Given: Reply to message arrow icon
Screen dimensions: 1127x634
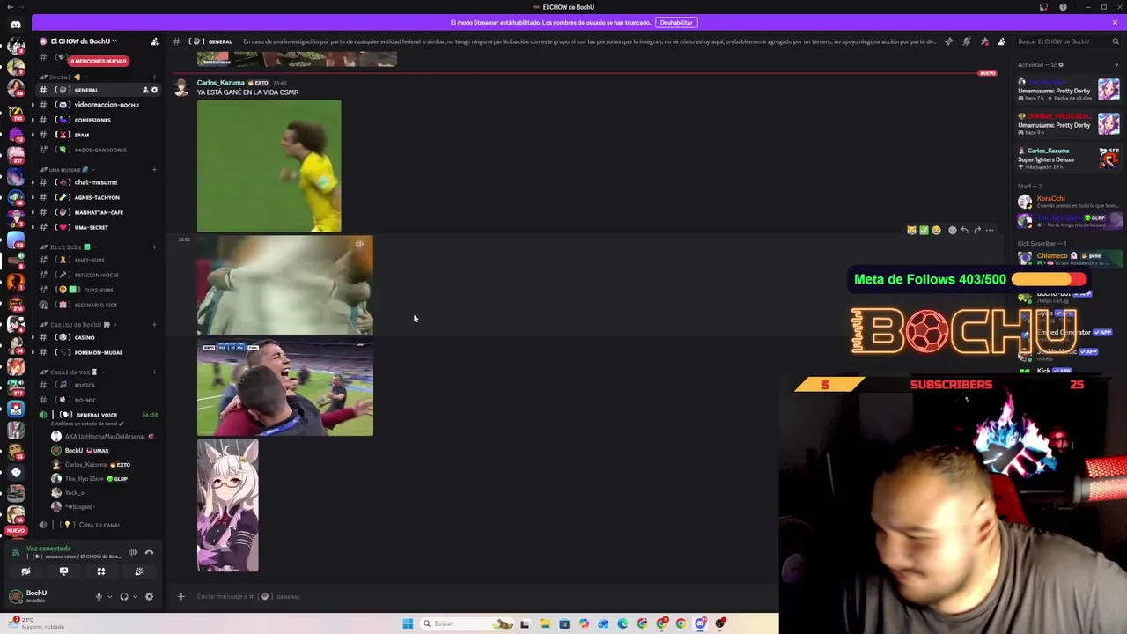Looking at the screenshot, I should coord(964,231).
